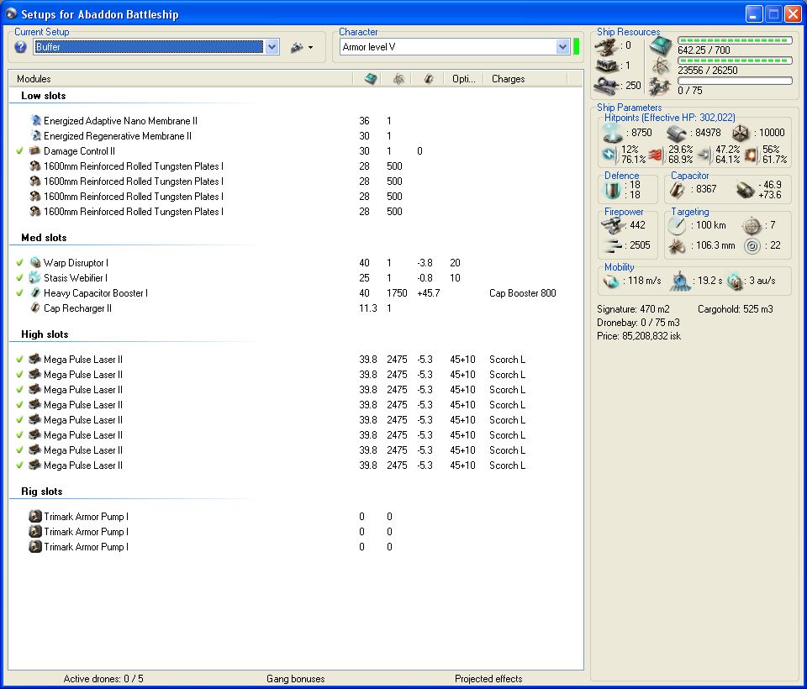Click the capacitor recharge icon beside +73.6
Image resolution: width=807 pixels, height=689 pixels.
coord(744,190)
